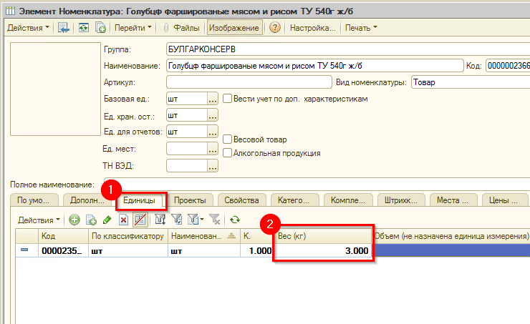The height and width of the screenshot is (324, 530).
Task: Enable the Весовой товар checkbox
Action: [228, 139]
